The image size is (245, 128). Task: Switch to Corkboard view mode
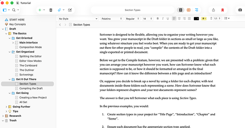click(x=189, y=10)
